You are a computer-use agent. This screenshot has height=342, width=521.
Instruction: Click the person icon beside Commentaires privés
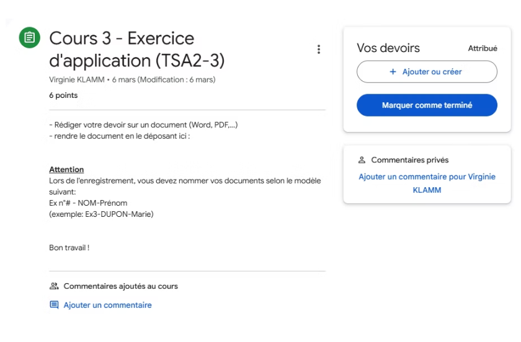click(362, 160)
